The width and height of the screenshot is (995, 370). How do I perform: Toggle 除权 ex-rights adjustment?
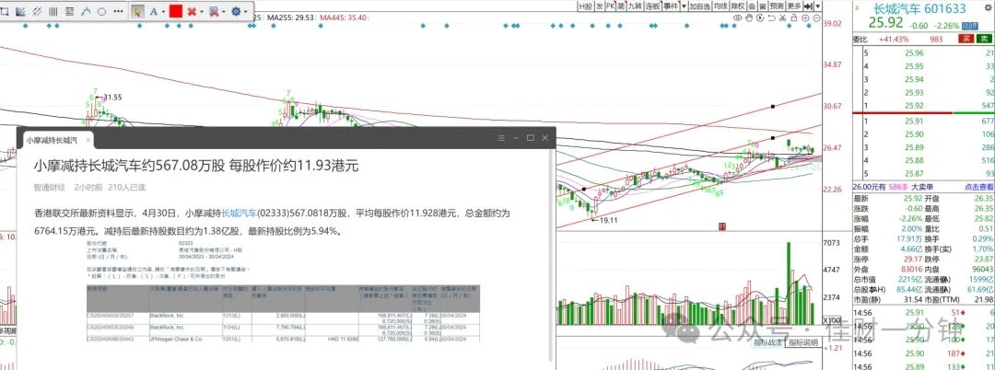[737, 6]
